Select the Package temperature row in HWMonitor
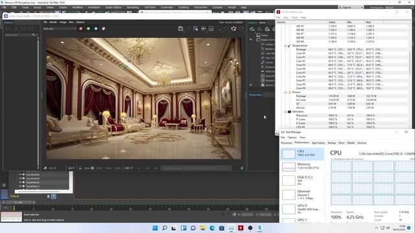This screenshot has height=233, width=415. tap(342, 49)
